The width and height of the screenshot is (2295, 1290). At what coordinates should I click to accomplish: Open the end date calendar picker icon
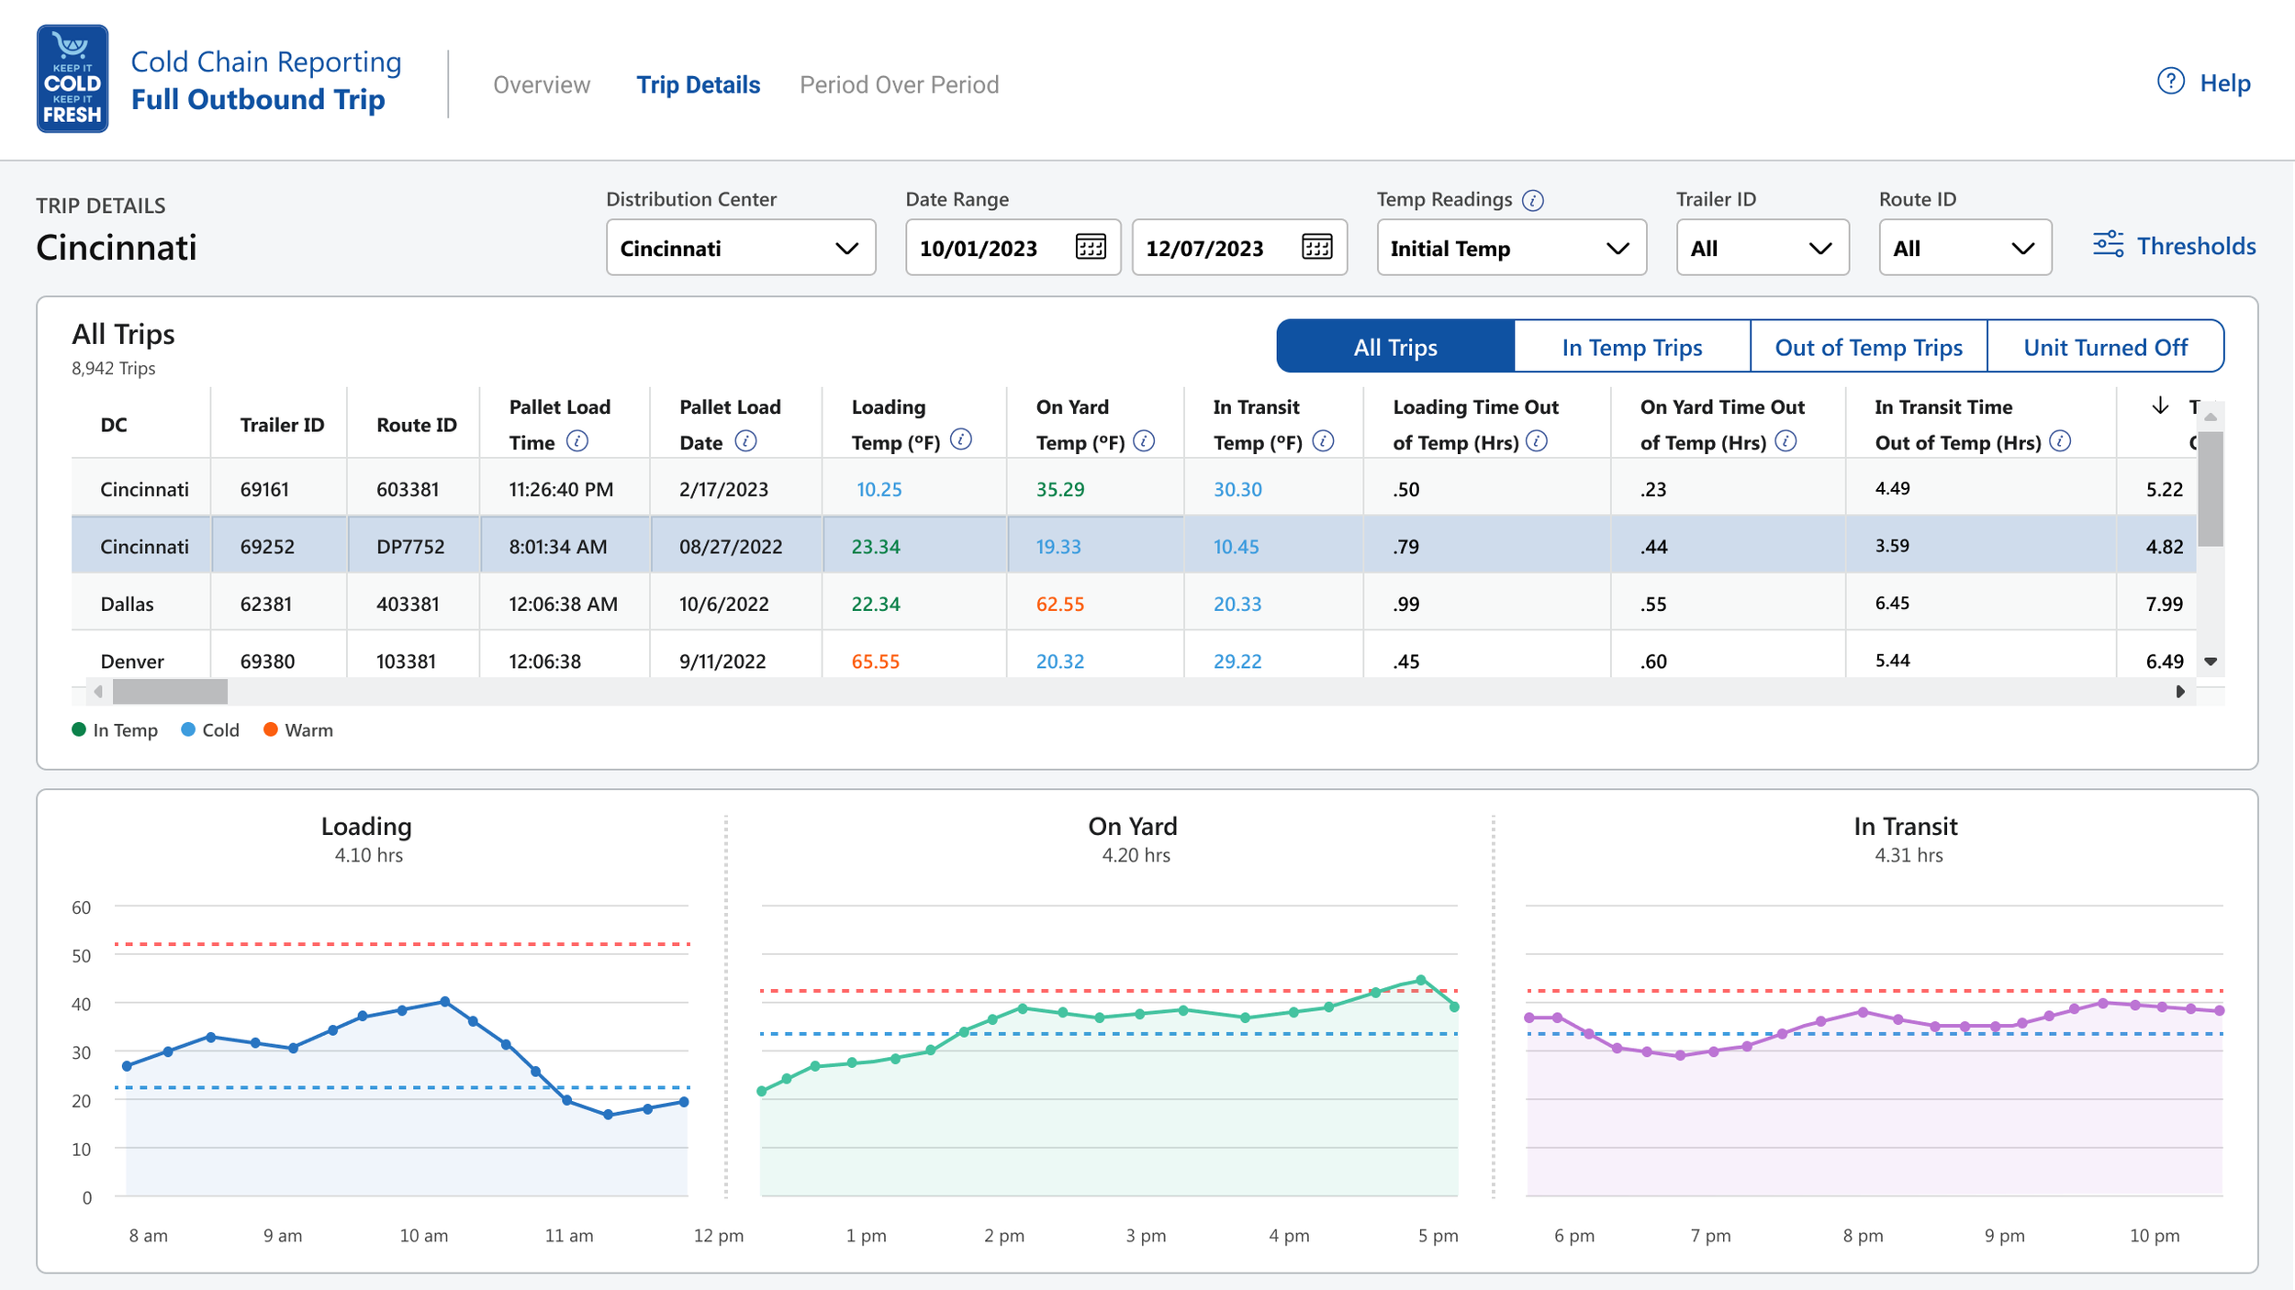1317,247
